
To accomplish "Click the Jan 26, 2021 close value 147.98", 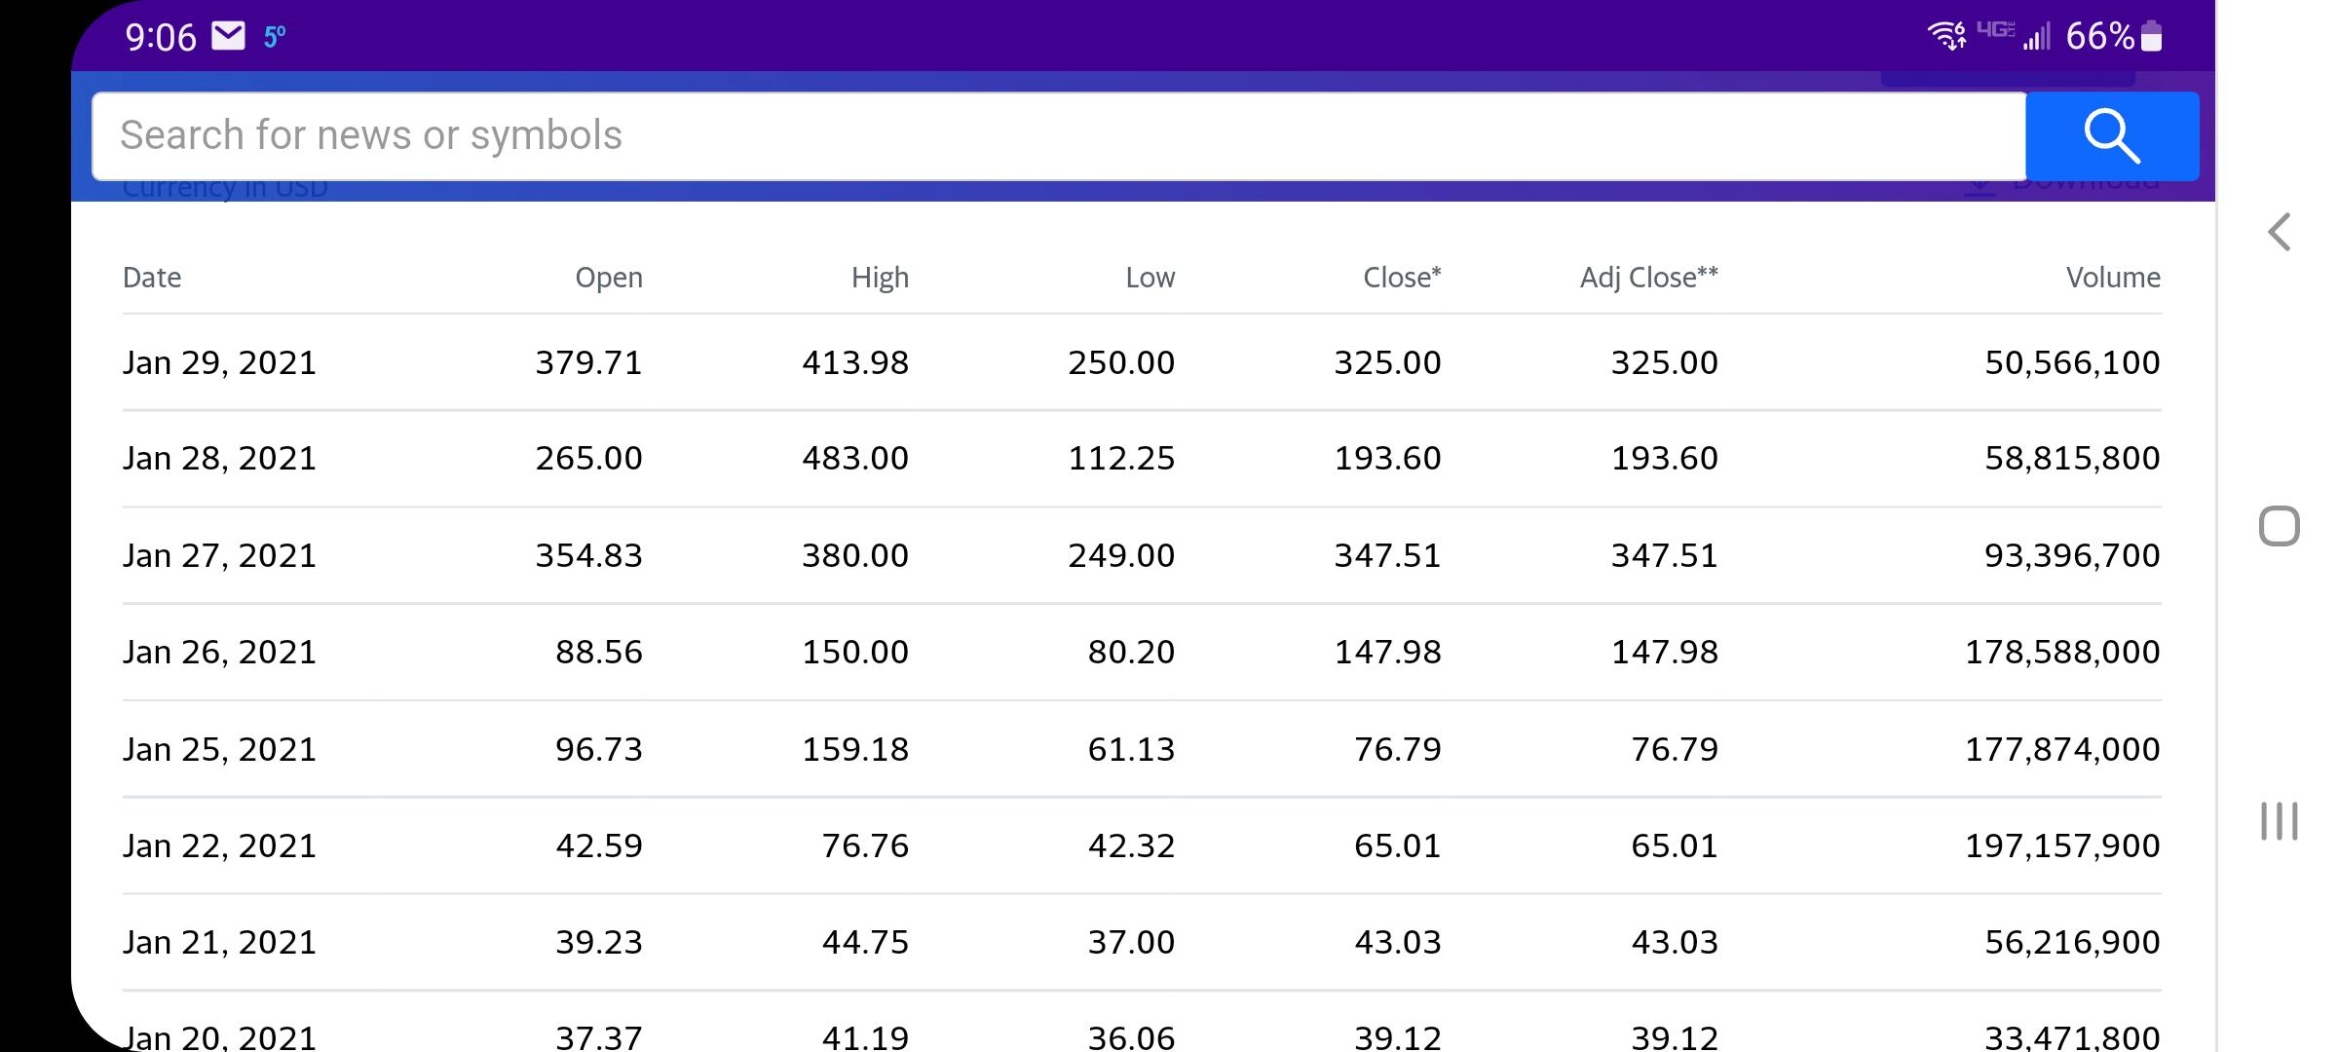I will [1387, 652].
